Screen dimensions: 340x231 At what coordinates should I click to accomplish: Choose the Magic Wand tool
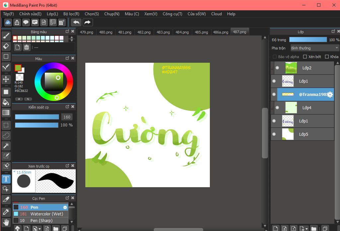pyautogui.click(x=6, y=146)
